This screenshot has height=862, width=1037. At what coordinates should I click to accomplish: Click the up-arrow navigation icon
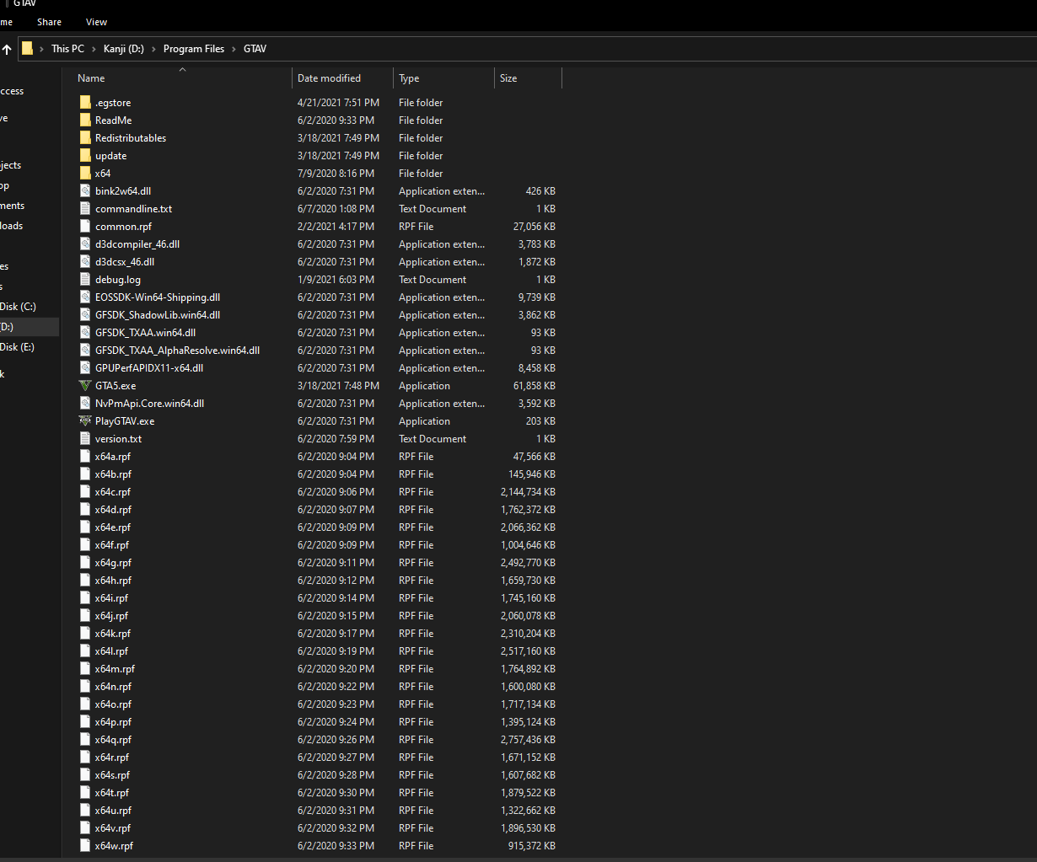[x=8, y=48]
